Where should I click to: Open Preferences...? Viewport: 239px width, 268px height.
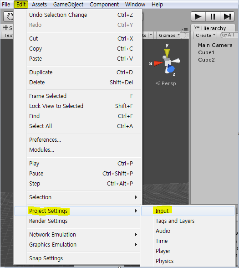click(78, 140)
